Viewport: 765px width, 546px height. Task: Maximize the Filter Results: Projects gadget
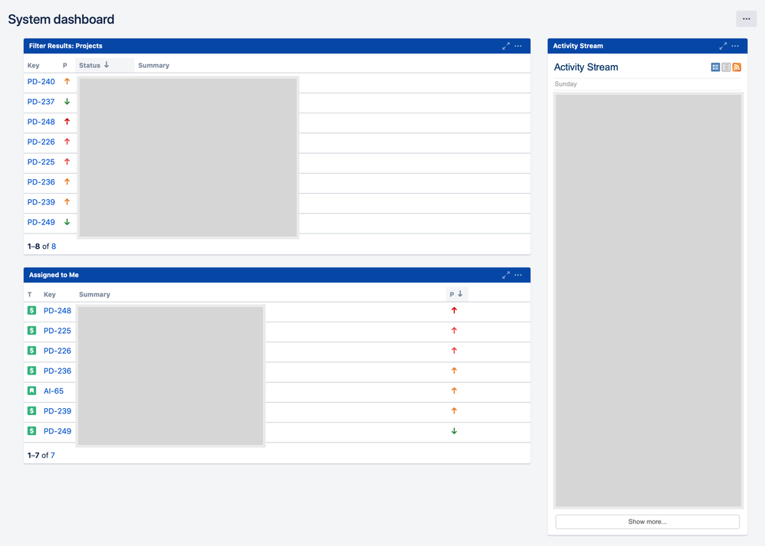pos(506,46)
